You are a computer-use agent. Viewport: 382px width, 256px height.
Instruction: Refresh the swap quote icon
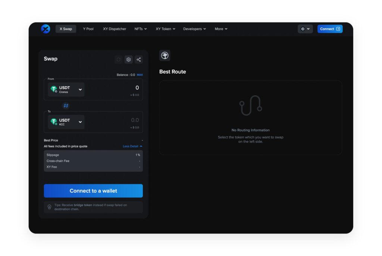click(118, 59)
